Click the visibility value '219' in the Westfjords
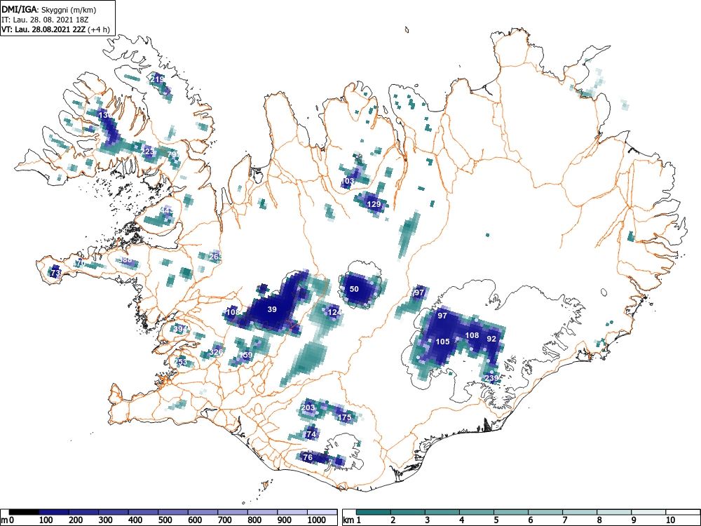The image size is (701, 526). click(157, 80)
